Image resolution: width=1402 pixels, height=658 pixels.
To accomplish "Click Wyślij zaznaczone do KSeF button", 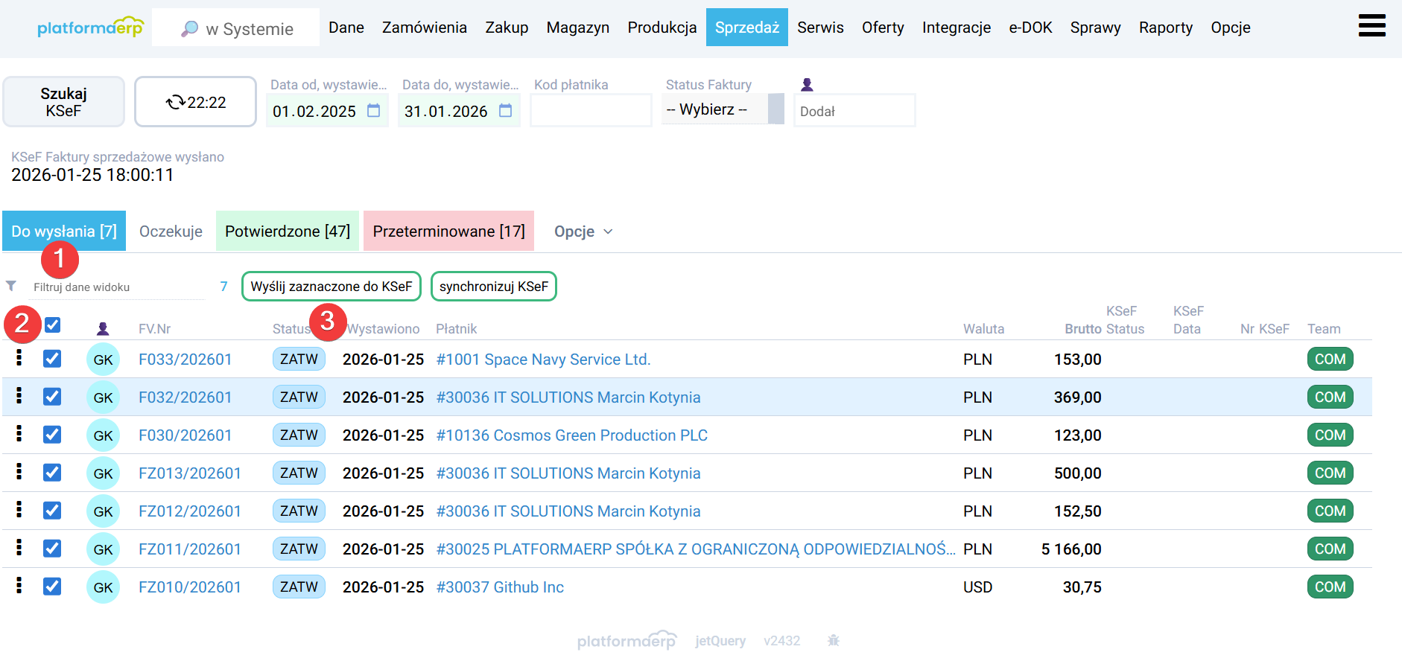I will (x=332, y=287).
